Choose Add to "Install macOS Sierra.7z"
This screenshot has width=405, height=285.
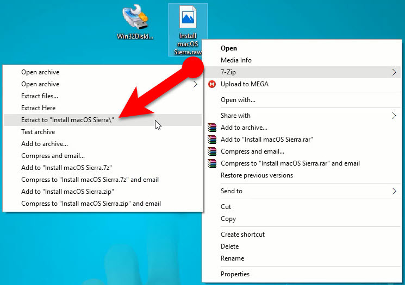tap(103, 168)
